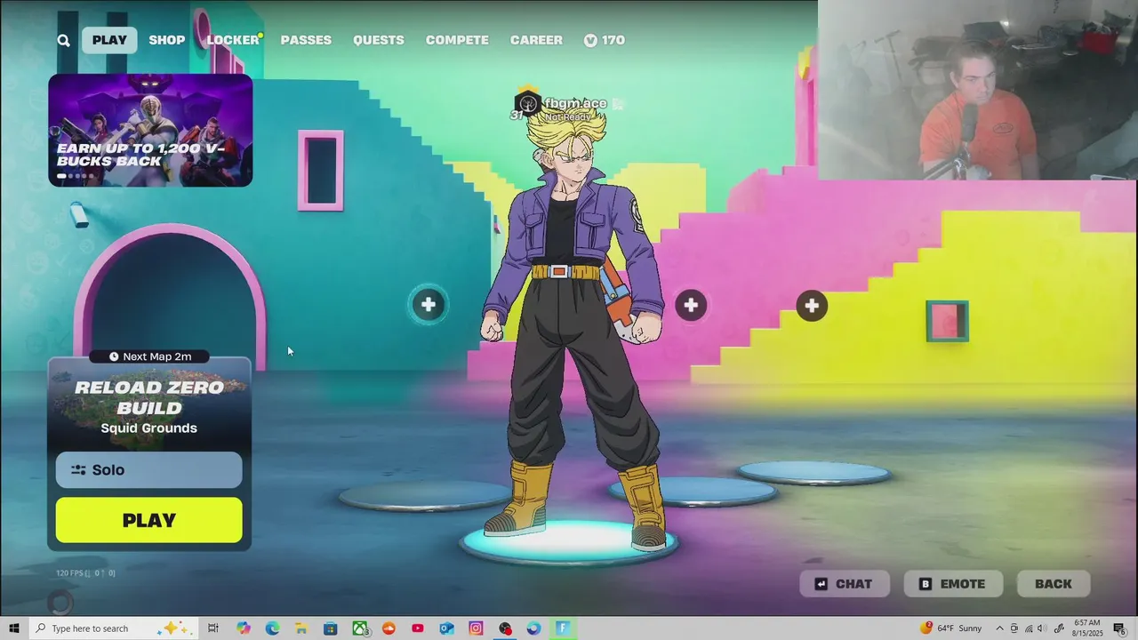The image size is (1138, 640).
Task: Open the Windows notification center icon
Action: point(1120,628)
